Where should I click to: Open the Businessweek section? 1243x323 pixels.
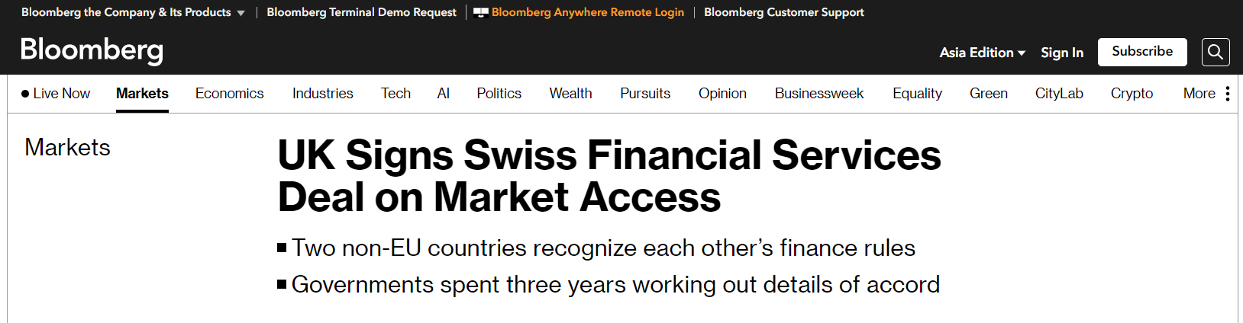(x=819, y=94)
